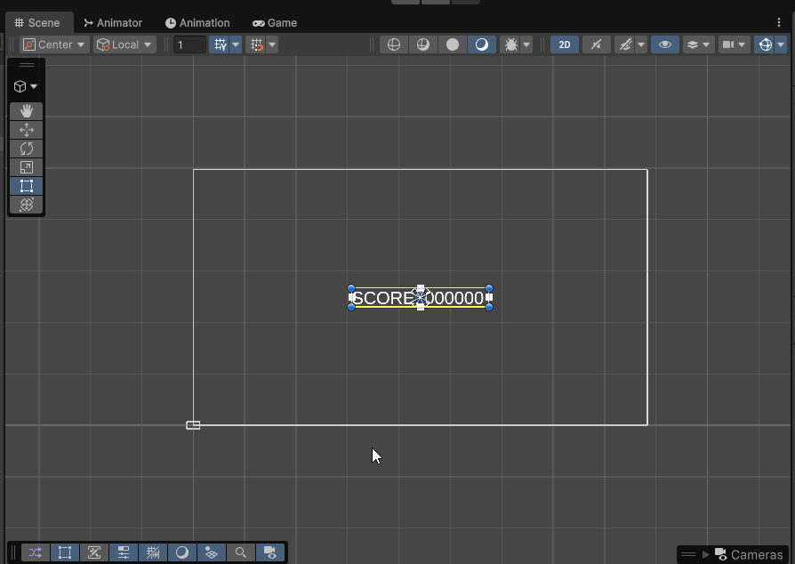Toggle the dashed rectangle overlay icon in bottom bar
Image resolution: width=795 pixels, height=564 pixels.
[65, 552]
